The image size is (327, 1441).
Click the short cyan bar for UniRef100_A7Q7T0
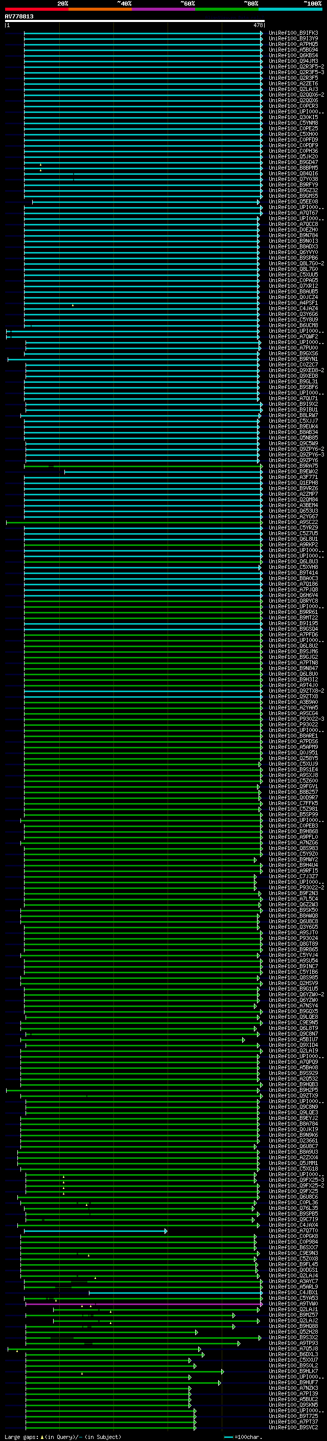(96, 1231)
